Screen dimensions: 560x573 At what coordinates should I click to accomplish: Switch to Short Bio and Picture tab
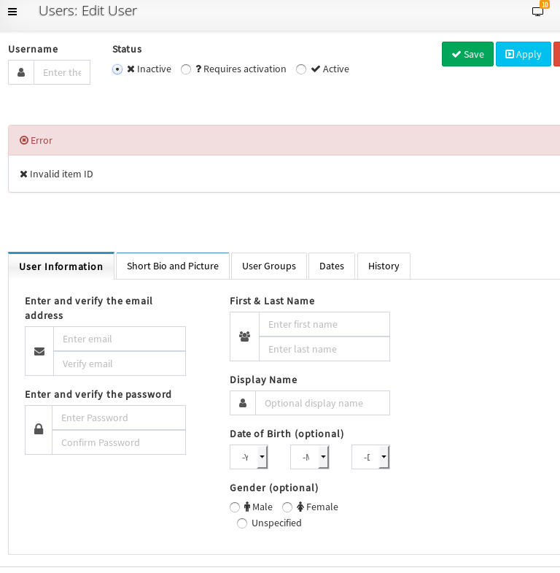coord(173,266)
